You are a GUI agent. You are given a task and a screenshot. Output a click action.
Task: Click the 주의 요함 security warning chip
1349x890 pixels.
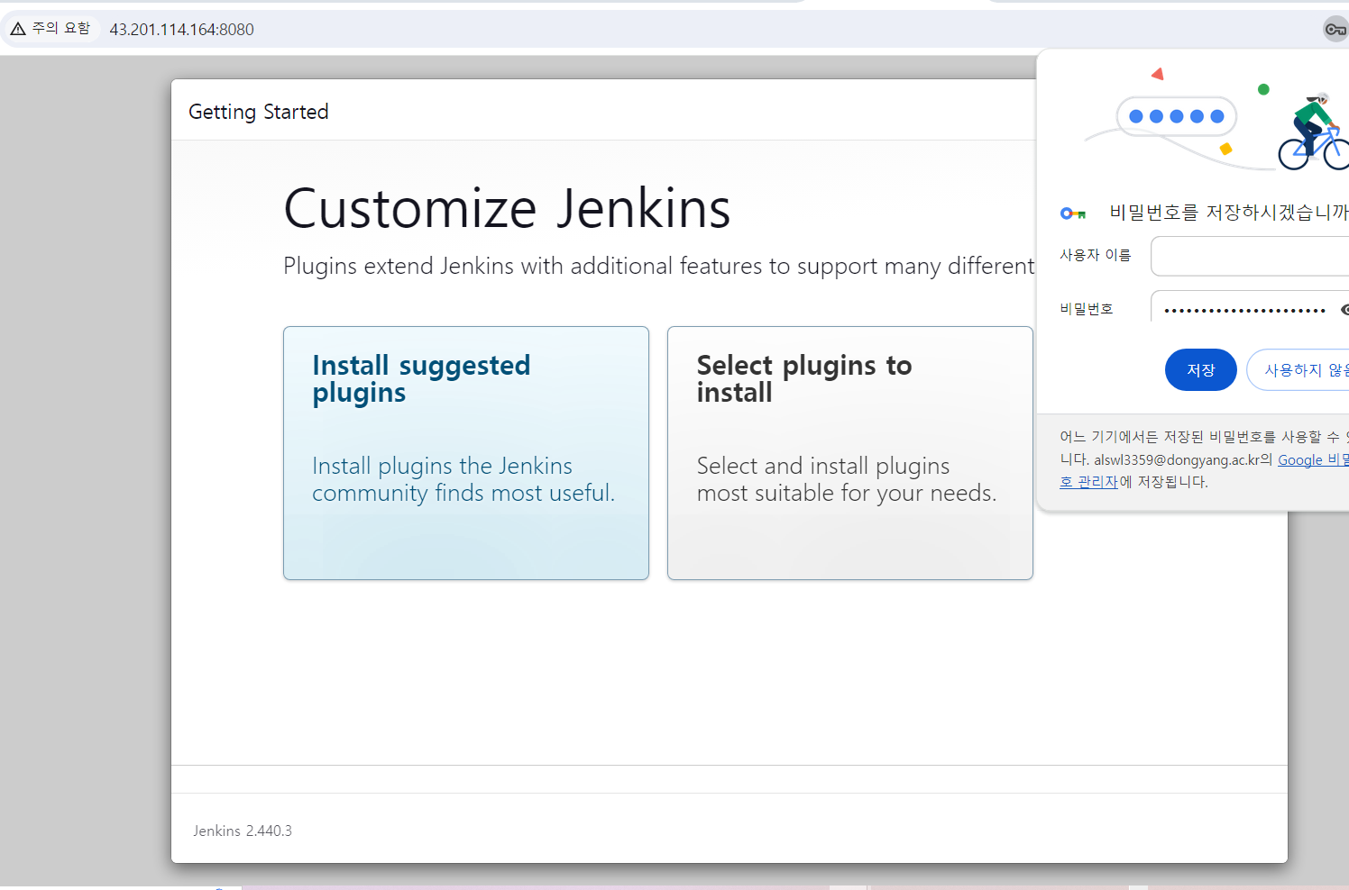coord(51,29)
